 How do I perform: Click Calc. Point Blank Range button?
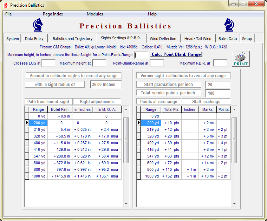[x=176, y=54]
